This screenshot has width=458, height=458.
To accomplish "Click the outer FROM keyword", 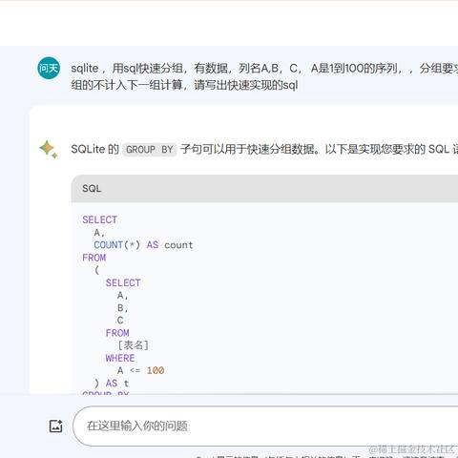I will (94, 258).
